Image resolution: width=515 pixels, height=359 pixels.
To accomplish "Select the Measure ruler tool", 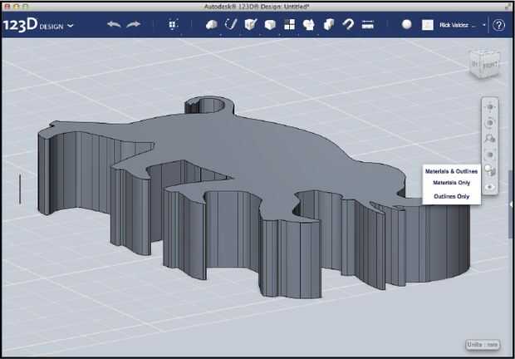I will (x=367, y=24).
